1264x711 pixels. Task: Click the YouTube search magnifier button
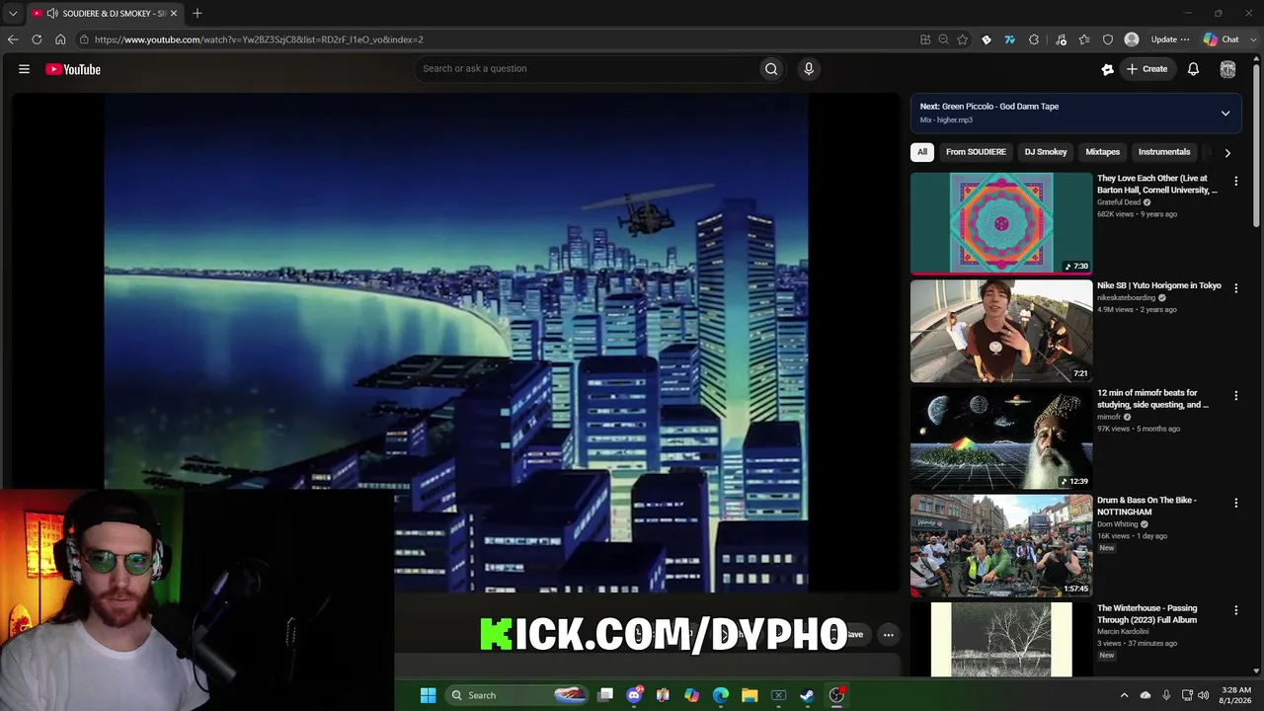tap(771, 69)
